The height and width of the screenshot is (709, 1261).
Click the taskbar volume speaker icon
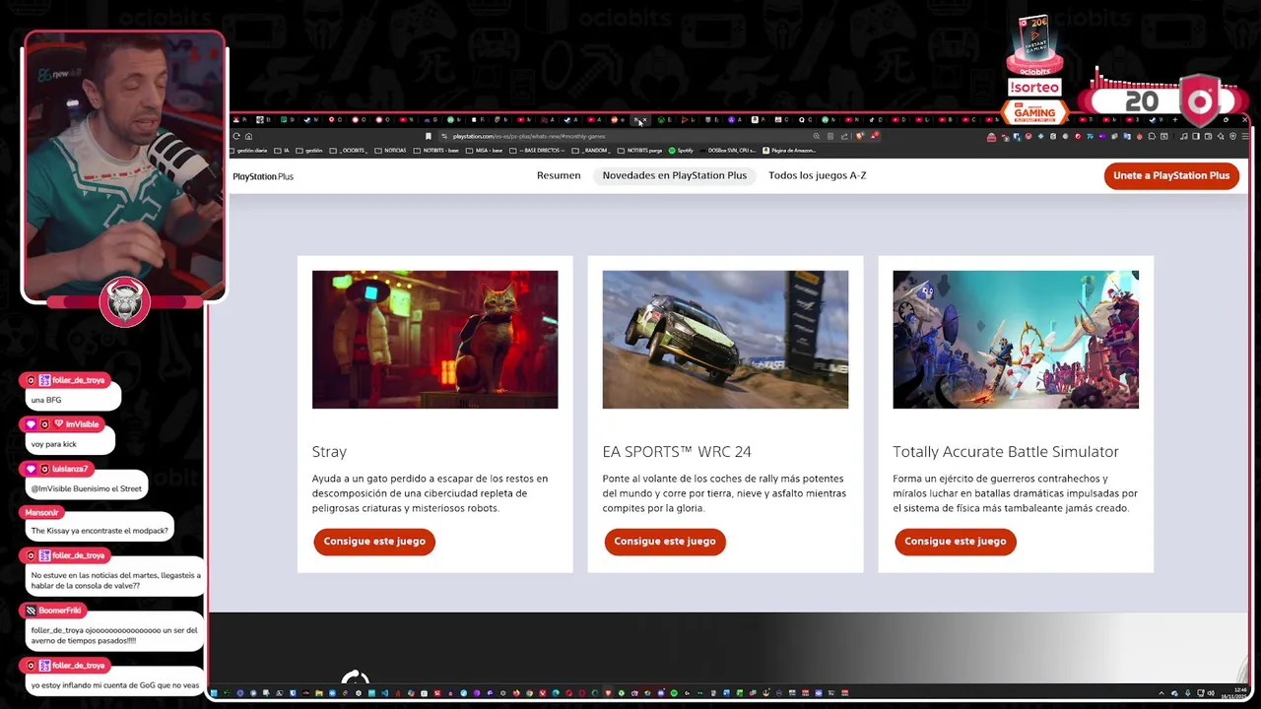point(1211,693)
